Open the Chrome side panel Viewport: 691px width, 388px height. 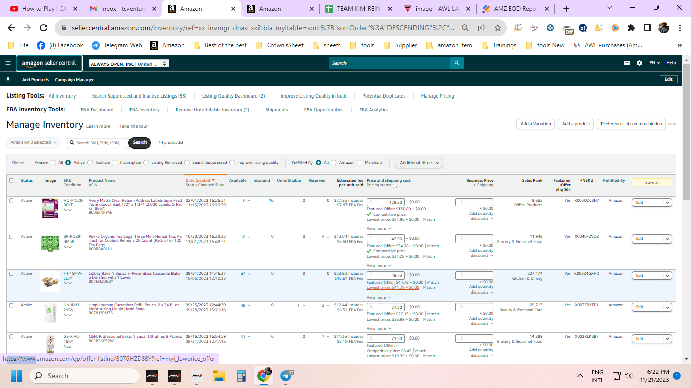coord(647,28)
